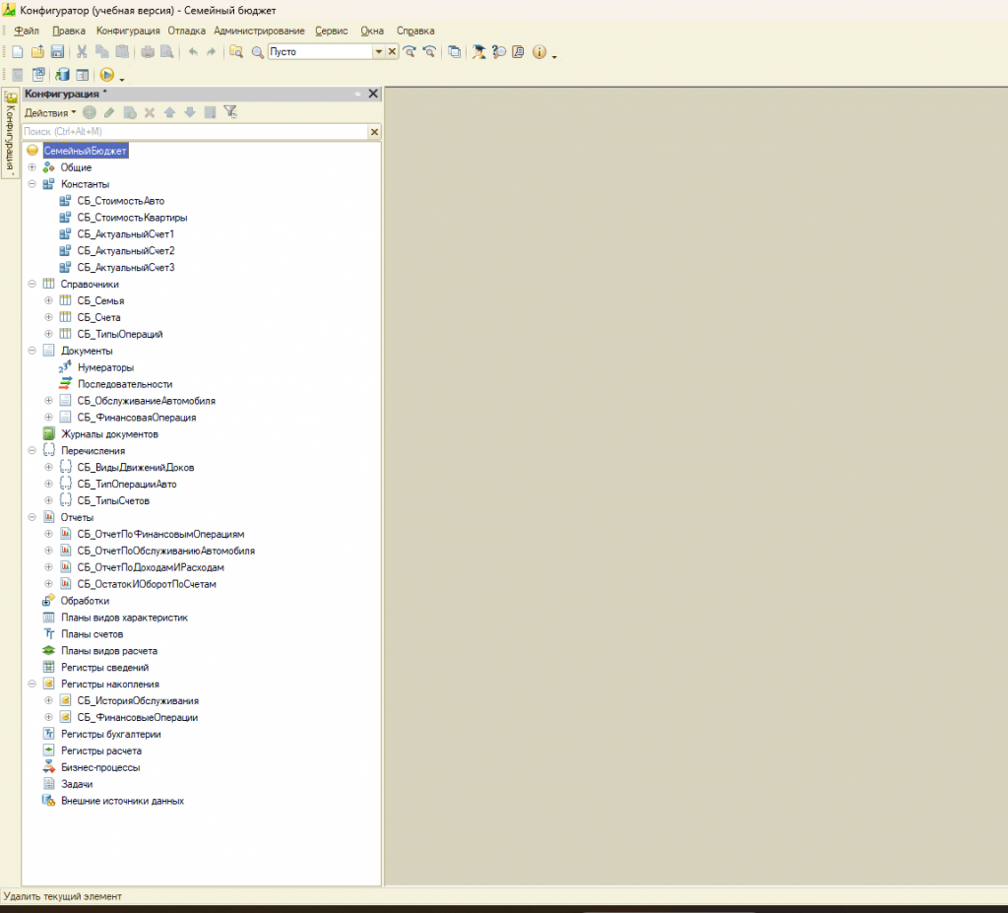Open the Файл menu
Image resolution: width=1008 pixels, height=913 pixels.
point(27,31)
